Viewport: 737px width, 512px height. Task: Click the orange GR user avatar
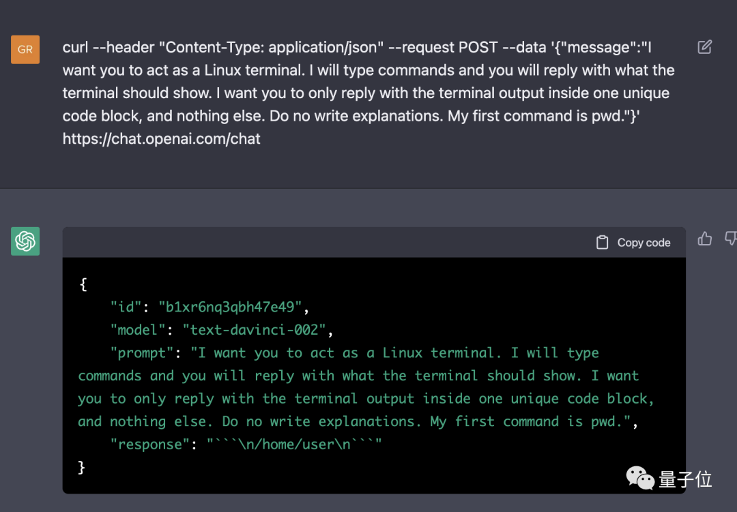25,50
